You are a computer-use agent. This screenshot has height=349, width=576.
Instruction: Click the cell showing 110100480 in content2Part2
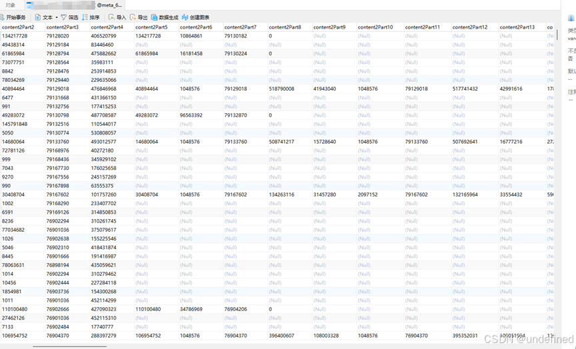point(15,309)
